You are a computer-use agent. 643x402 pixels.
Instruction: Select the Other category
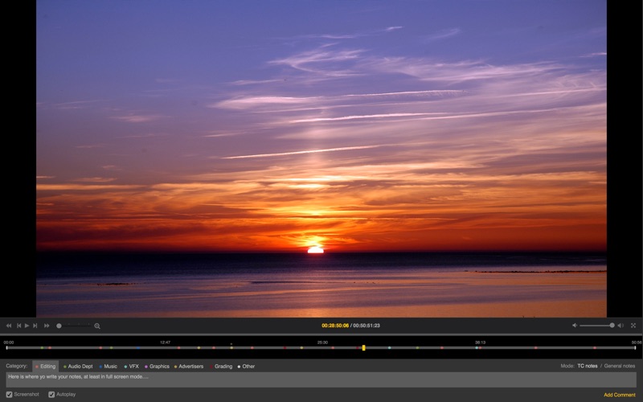[x=246, y=367]
